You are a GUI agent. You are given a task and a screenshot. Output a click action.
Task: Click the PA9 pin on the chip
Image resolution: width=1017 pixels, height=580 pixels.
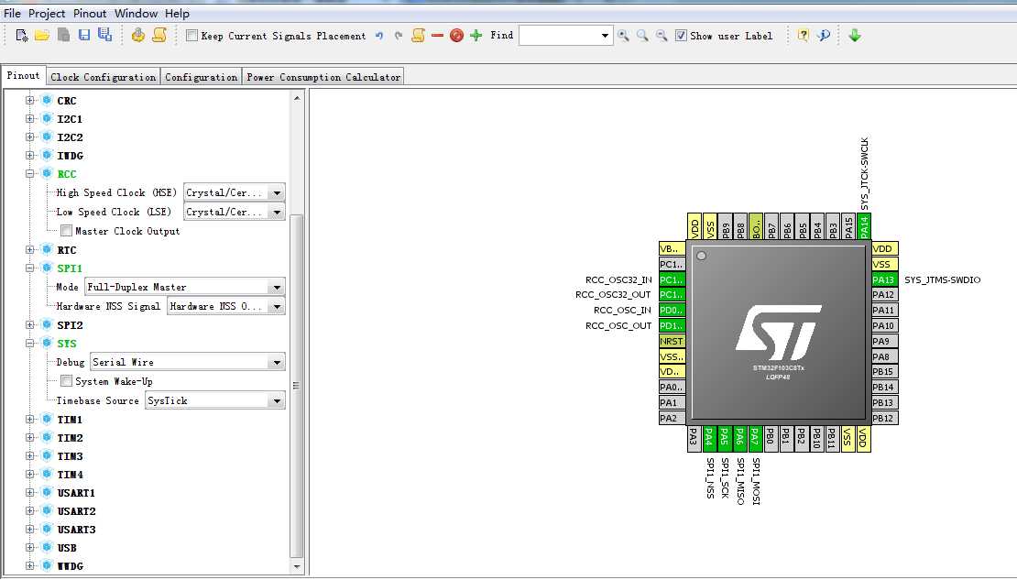[x=884, y=341]
